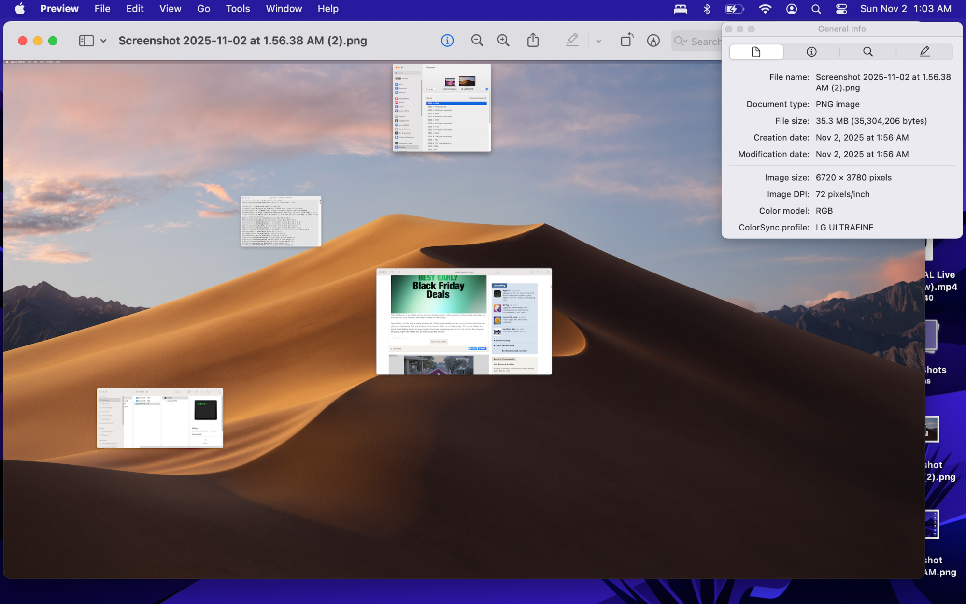Screen dimensions: 966x604
Task: Open the image info popover from the toolbar
Action: pos(447,41)
